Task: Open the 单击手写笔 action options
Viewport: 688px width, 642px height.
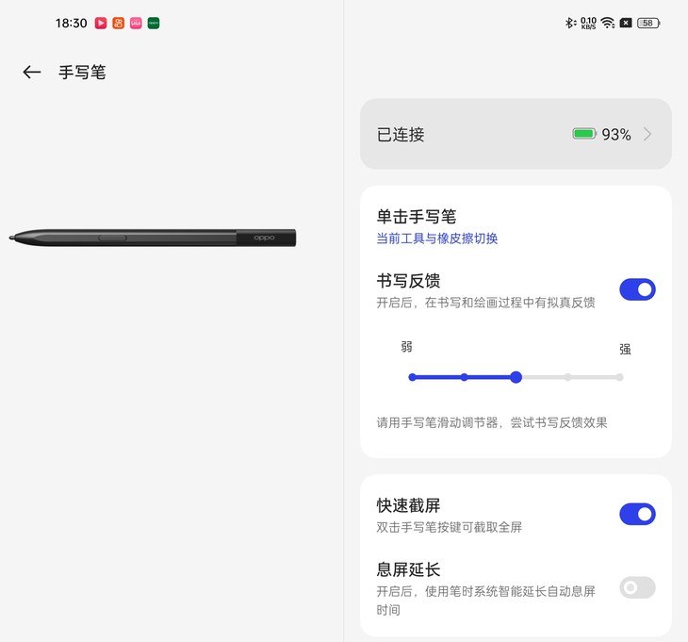Action: [x=516, y=226]
